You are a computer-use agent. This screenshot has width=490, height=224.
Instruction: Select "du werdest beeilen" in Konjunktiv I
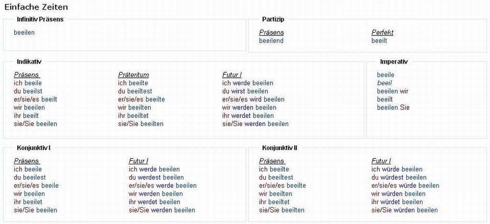[156, 177]
